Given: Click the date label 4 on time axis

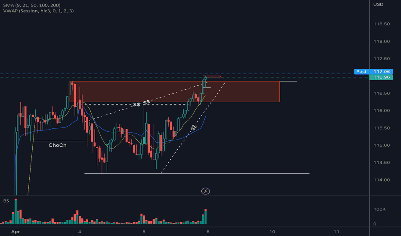Looking at the screenshot, I should pyautogui.click(x=80, y=232).
